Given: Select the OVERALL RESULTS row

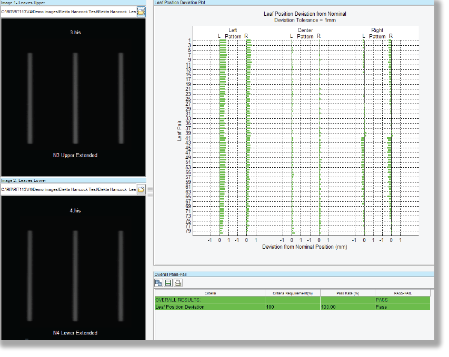Looking at the screenshot, I should pyautogui.click(x=209, y=300).
